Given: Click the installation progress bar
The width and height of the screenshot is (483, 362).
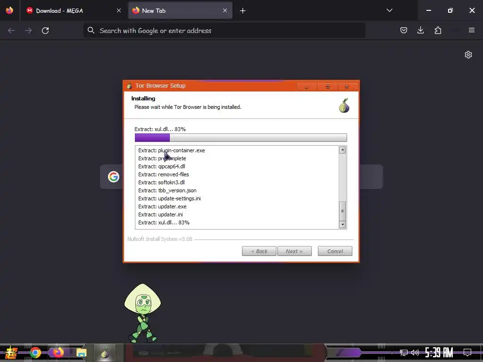Looking at the screenshot, I should tap(241, 138).
